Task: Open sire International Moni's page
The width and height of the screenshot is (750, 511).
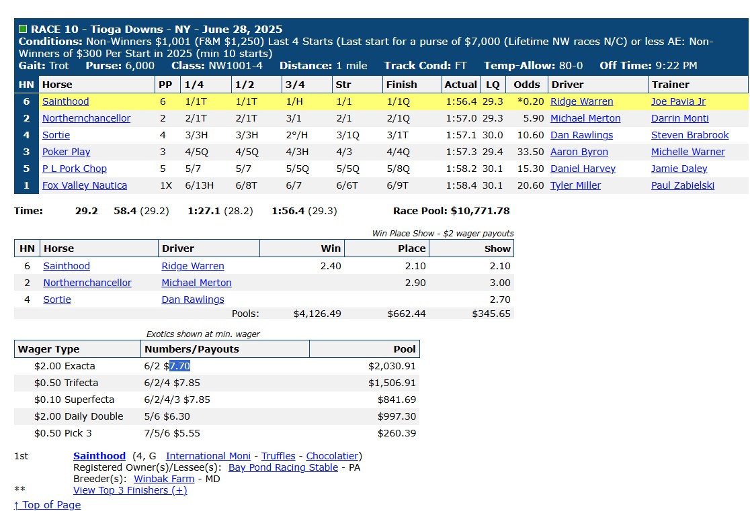Action: [208, 456]
